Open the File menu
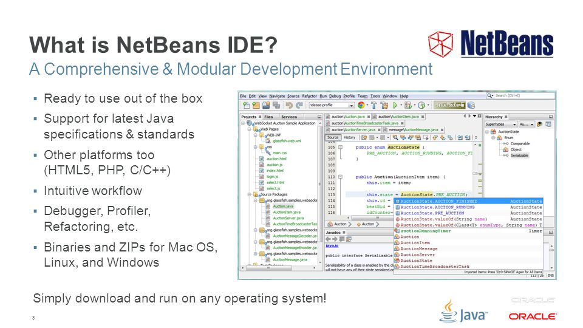583x328 pixels. point(243,96)
